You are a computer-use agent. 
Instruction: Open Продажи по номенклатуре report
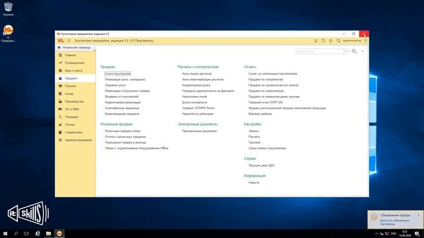pos(266,91)
